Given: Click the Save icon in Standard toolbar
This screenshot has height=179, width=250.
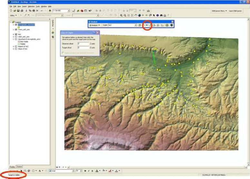Looking at the screenshot, I should click(18, 11).
